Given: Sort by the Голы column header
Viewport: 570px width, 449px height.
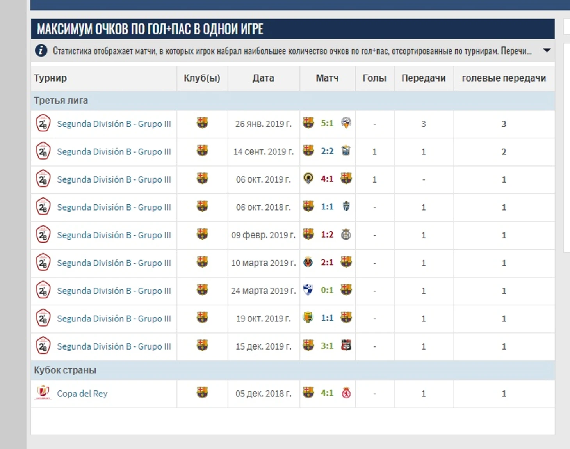Looking at the screenshot, I should [x=374, y=78].
